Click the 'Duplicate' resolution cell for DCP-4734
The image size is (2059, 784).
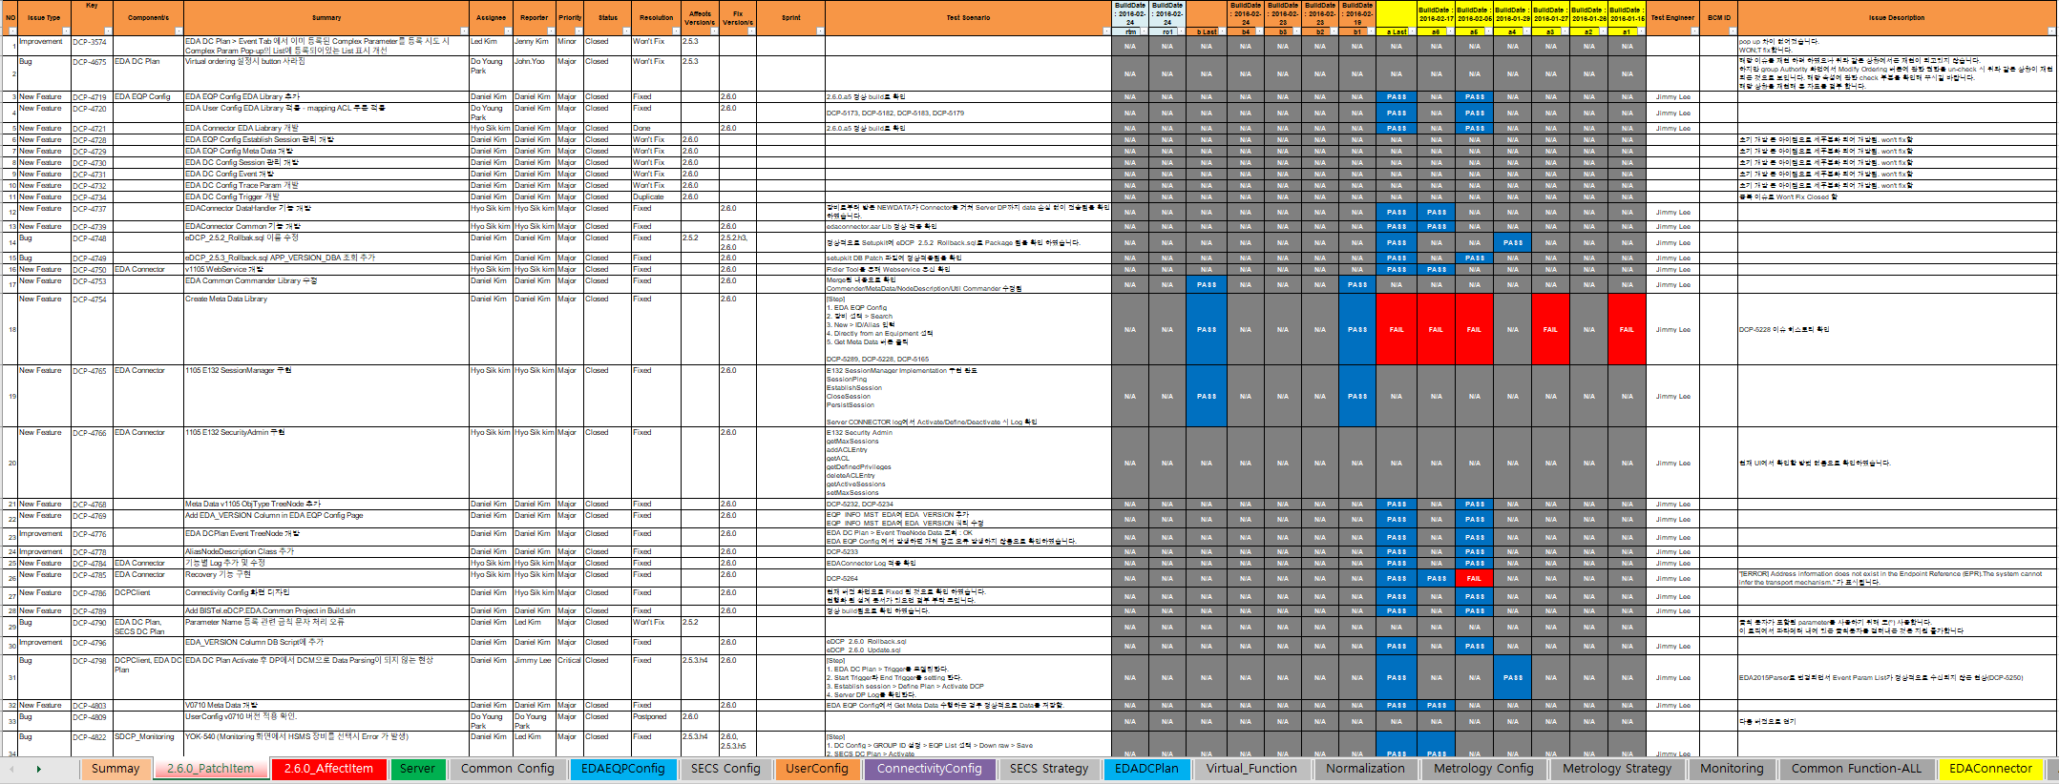[656, 196]
